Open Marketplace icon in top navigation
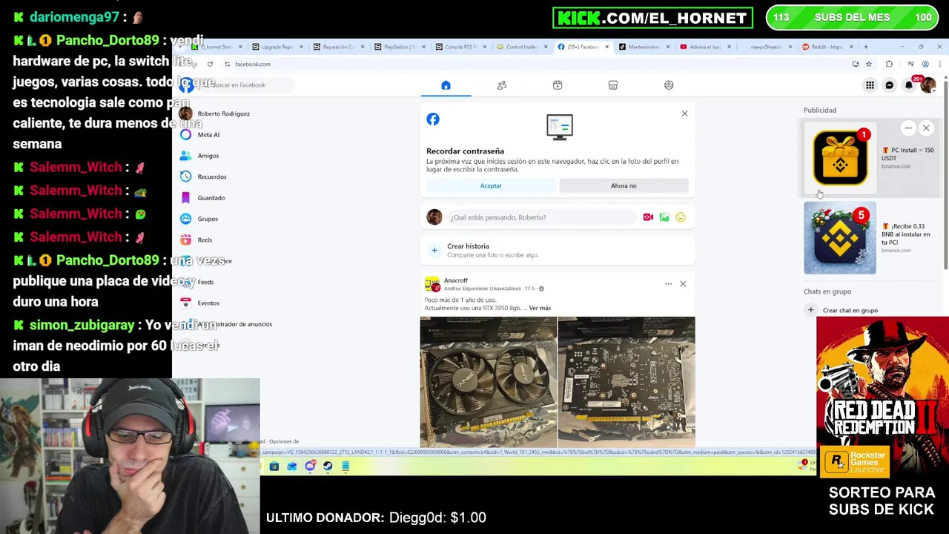This screenshot has width=949, height=534. (613, 85)
